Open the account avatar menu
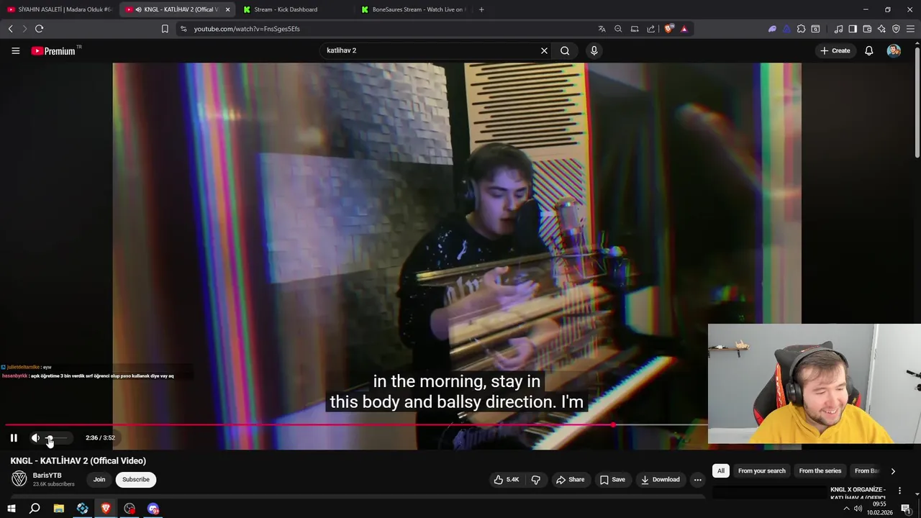This screenshot has height=518, width=921. (x=894, y=50)
